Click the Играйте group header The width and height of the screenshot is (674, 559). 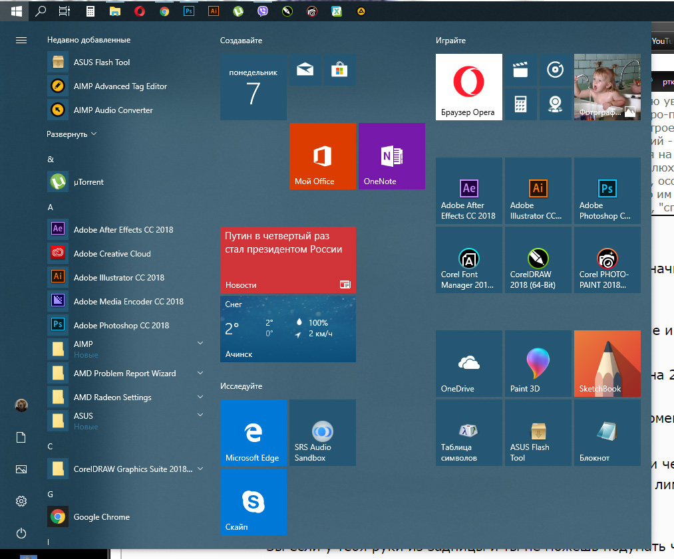point(450,41)
